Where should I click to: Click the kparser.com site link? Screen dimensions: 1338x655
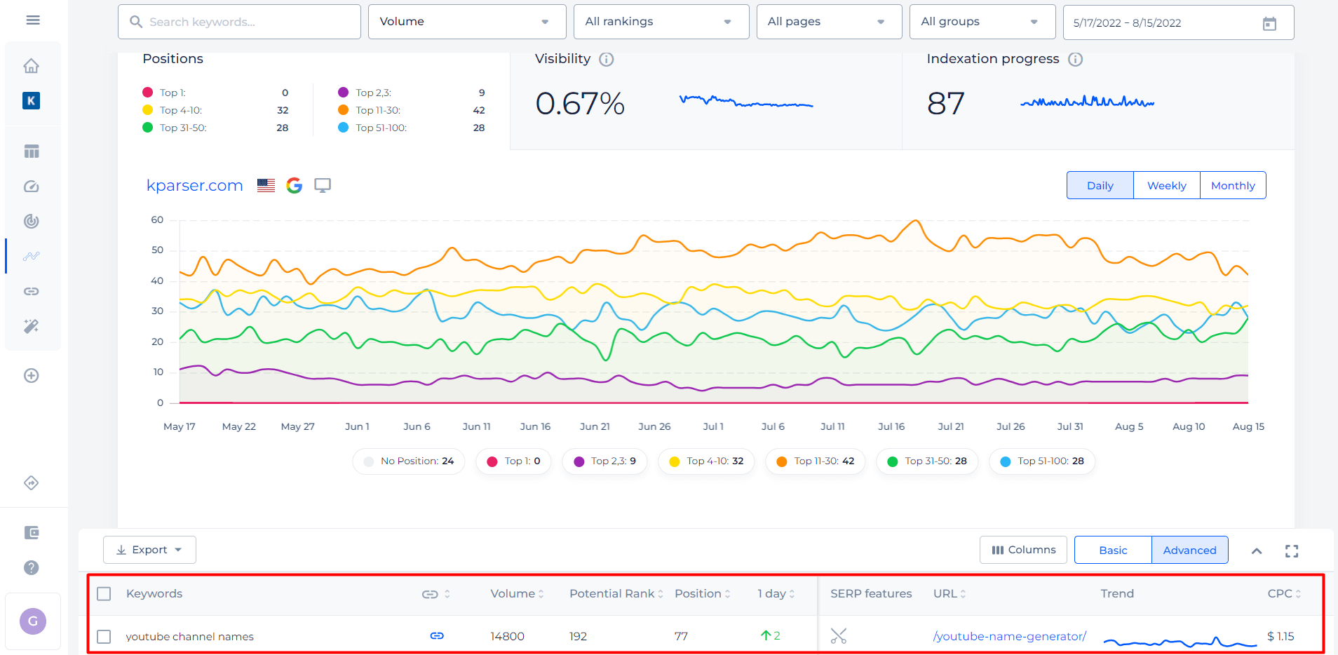(x=194, y=186)
